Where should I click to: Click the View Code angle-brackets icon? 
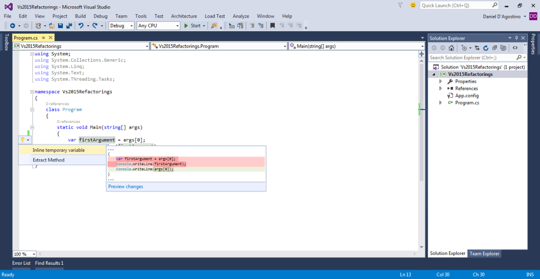click(515, 48)
